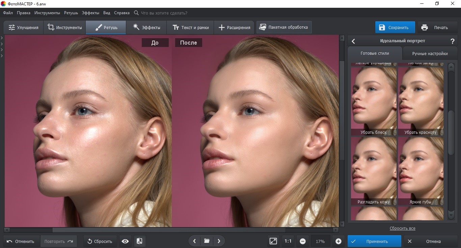
Task: Open the Эффекты menu in menu bar
Action: [90, 13]
